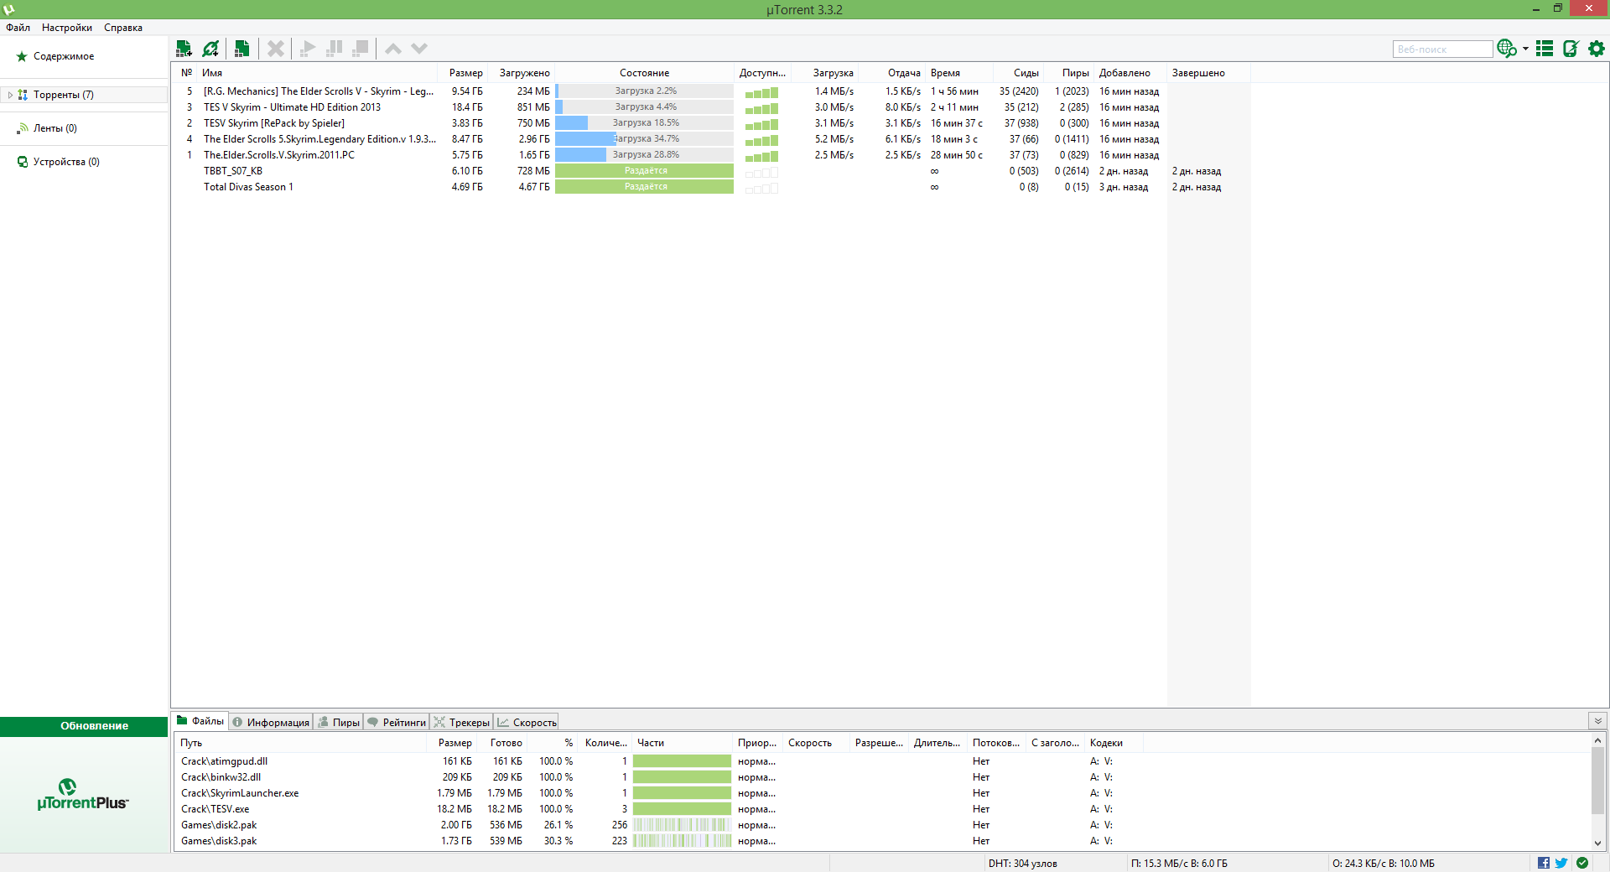Click the green network status checkmark icon

tap(1582, 863)
